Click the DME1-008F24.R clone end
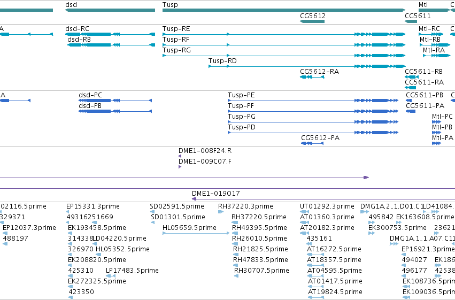 (x=180, y=156)
